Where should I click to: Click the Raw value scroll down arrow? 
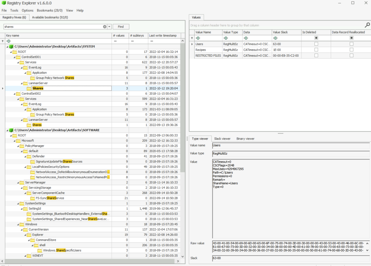click(x=367, y=250)
